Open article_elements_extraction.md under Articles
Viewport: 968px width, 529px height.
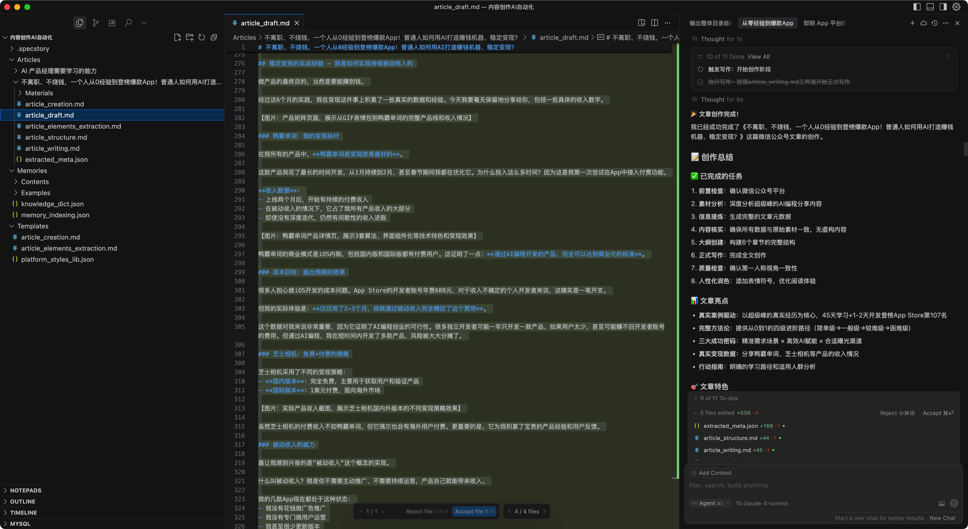tap(73, 126)
